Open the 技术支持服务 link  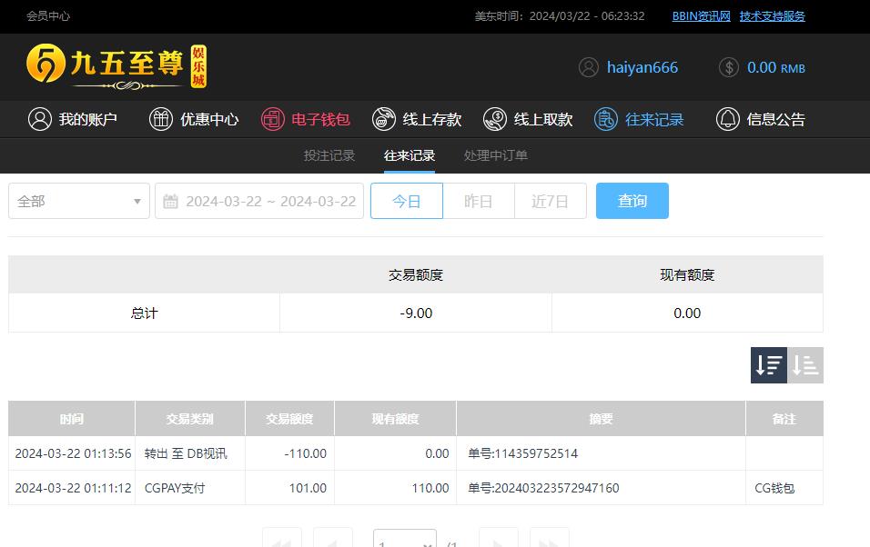point(773,16)
